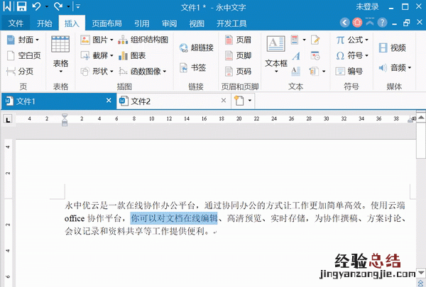The width and height of the screenshot is (426, 287).
Task: Close the 文件1 document tab
Action: tap(109, 101)
